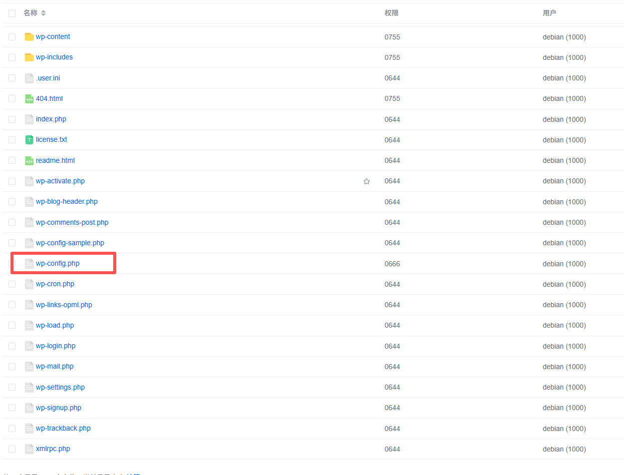The image size is (624, 475).
Task: Open wp-links-opml.php file name link
Action: pos(64,305)
